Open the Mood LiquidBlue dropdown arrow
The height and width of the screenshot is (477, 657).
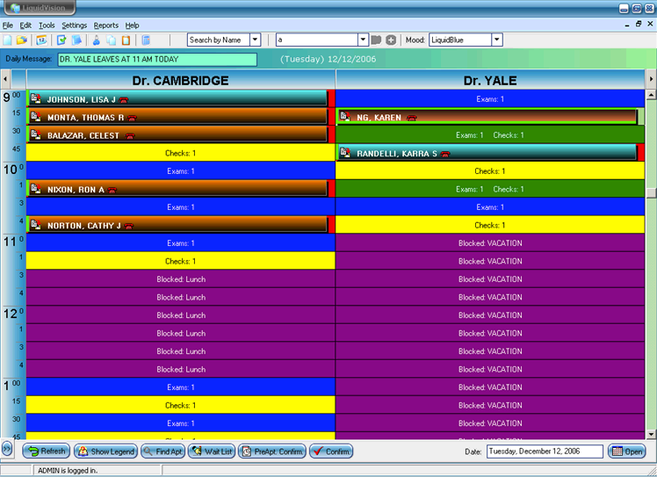point(497,40)
